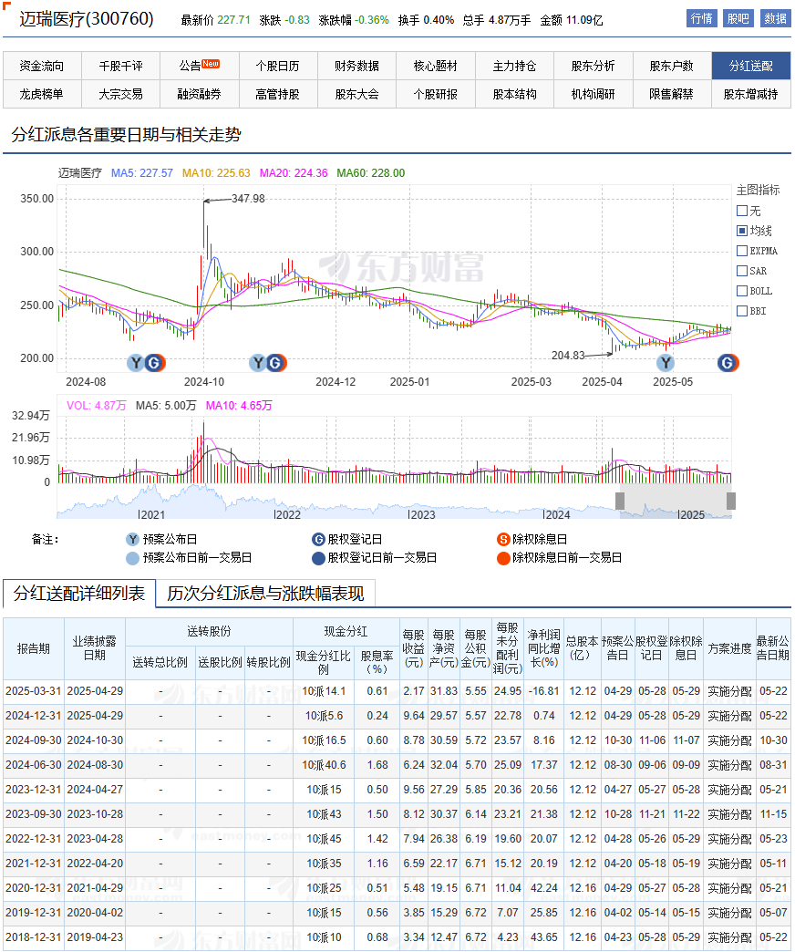Click the 204.83 low price label
Screen dimensions: 795x952
pyautogui.click(x=568, y=356)
